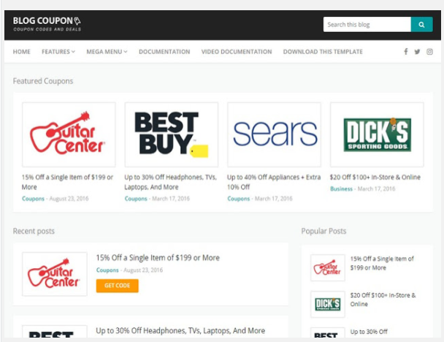Open recent post 15% Off a Single Item title
444x342 pixels.
(158, 257)
